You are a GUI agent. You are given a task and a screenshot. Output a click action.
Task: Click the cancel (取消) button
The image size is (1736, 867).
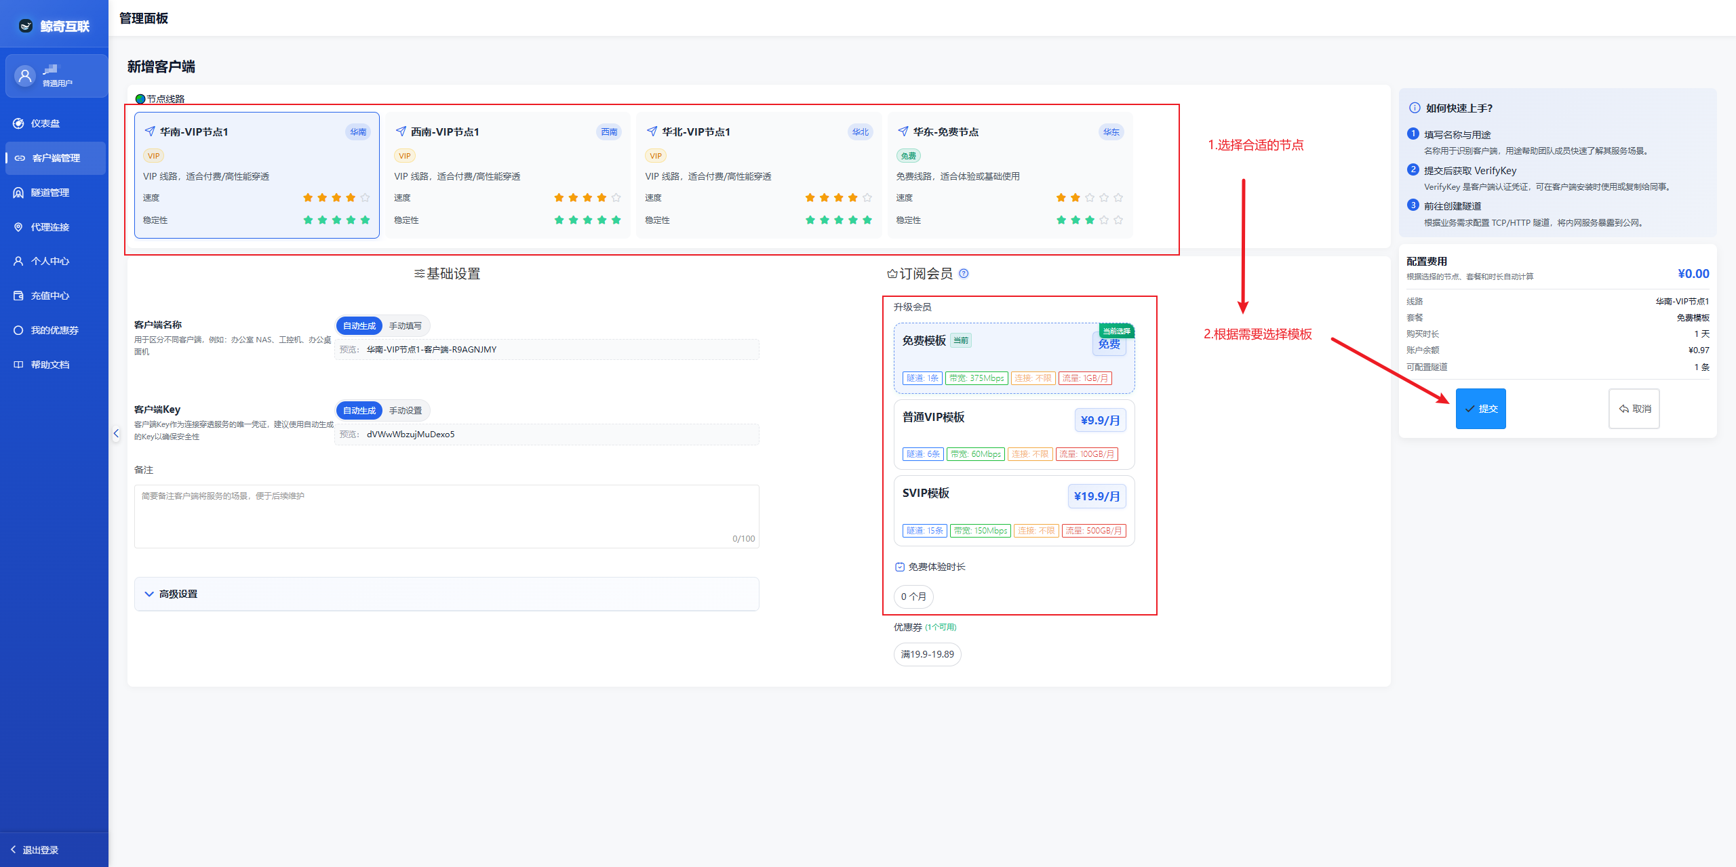coord(1634,409)
